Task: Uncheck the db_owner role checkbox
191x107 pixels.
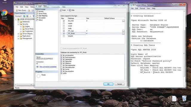Action: point(61,69)
